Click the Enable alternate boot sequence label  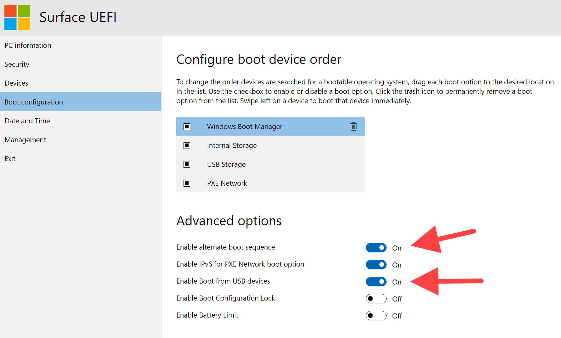pyautogui.click(x=226, y=247)
